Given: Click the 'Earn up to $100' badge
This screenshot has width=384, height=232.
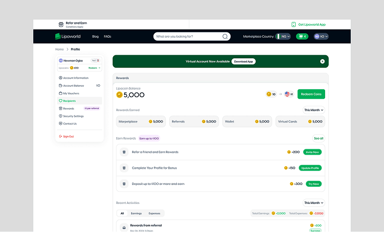Looking at the screenshot, I should 149,139.
